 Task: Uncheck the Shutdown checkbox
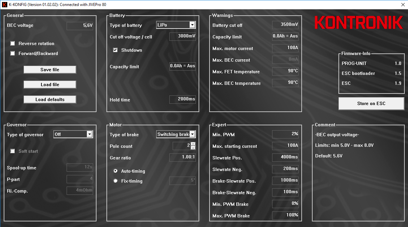pyautogui.click(x=115, y=50)
